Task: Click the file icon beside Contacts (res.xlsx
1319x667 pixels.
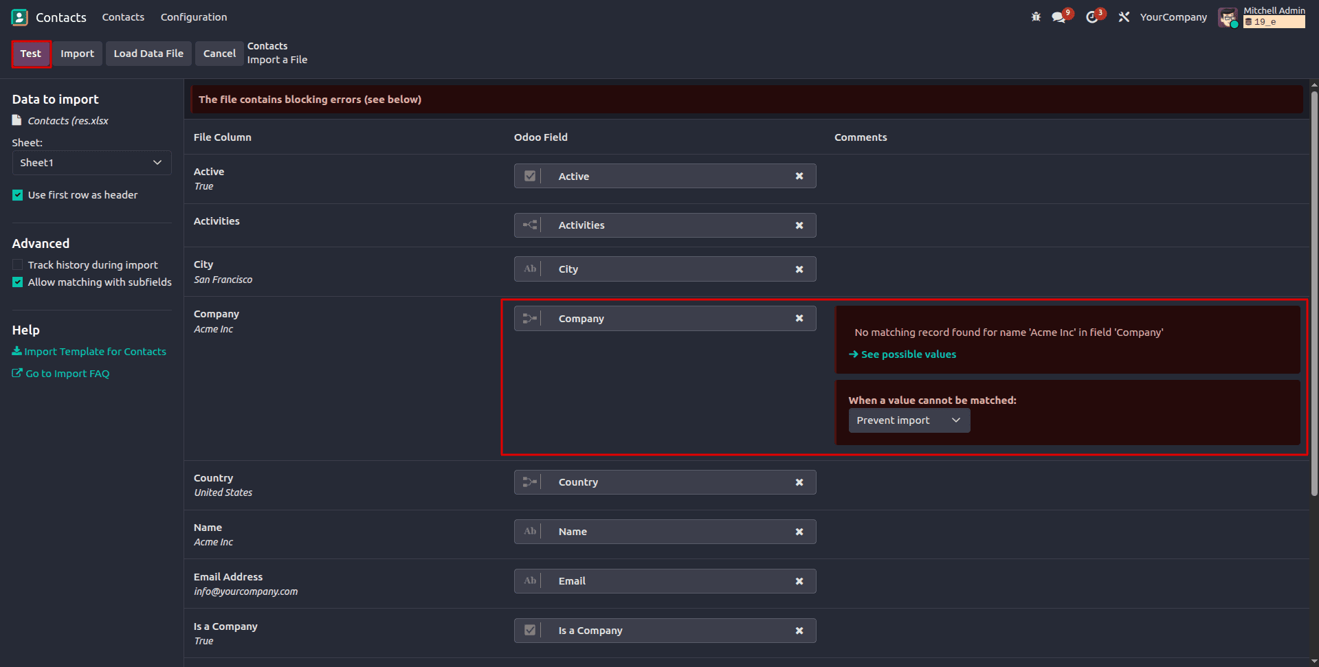Action: [x=16, y=120]
